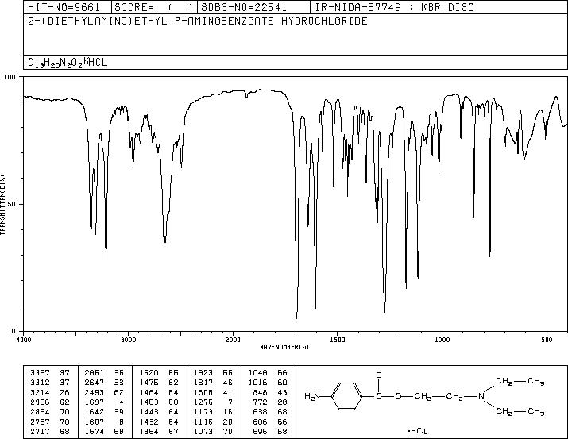This screenshot has height=439, width=568.
Task: Click the SCORE= header field
Action: [155, 7]
